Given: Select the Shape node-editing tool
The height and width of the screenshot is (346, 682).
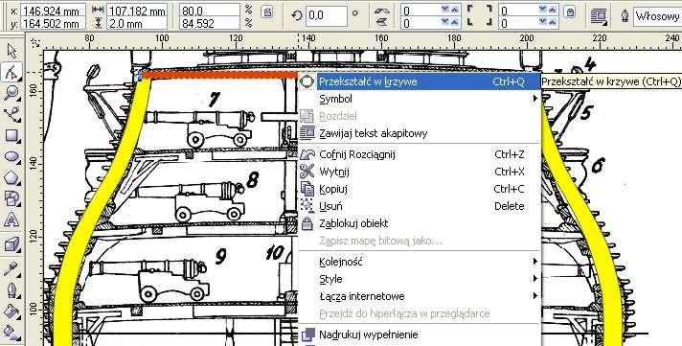Looking at the screenshot, I should (11, 72).
